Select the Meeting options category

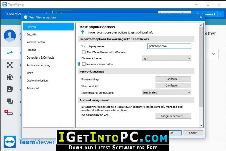(x=49, y=50)
